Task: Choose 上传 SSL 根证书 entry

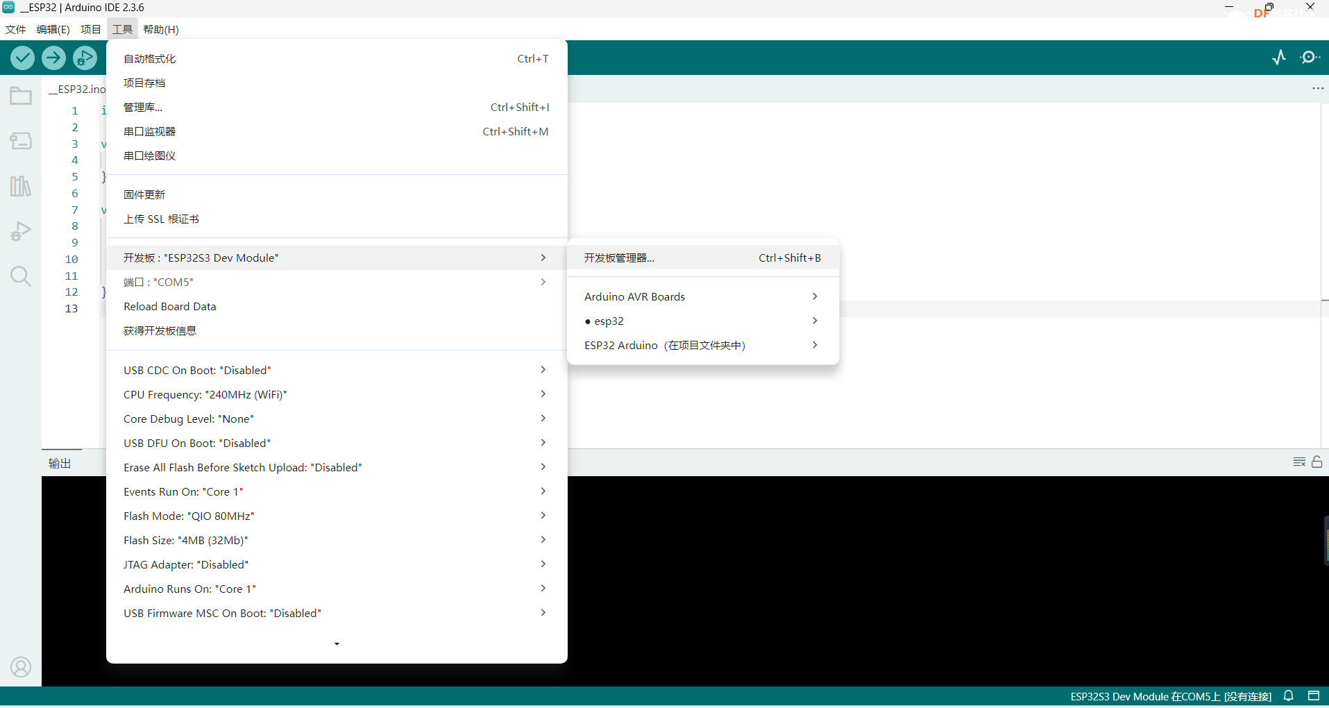Action: [x=337, y=219]
